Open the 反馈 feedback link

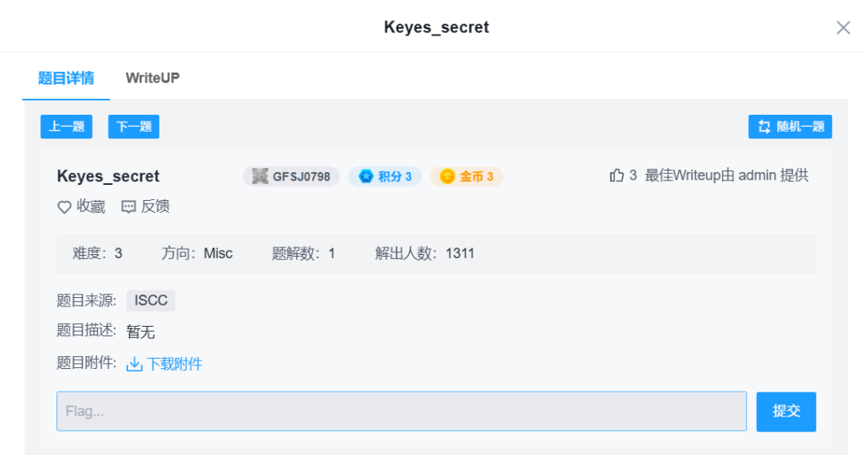(155, 207)
